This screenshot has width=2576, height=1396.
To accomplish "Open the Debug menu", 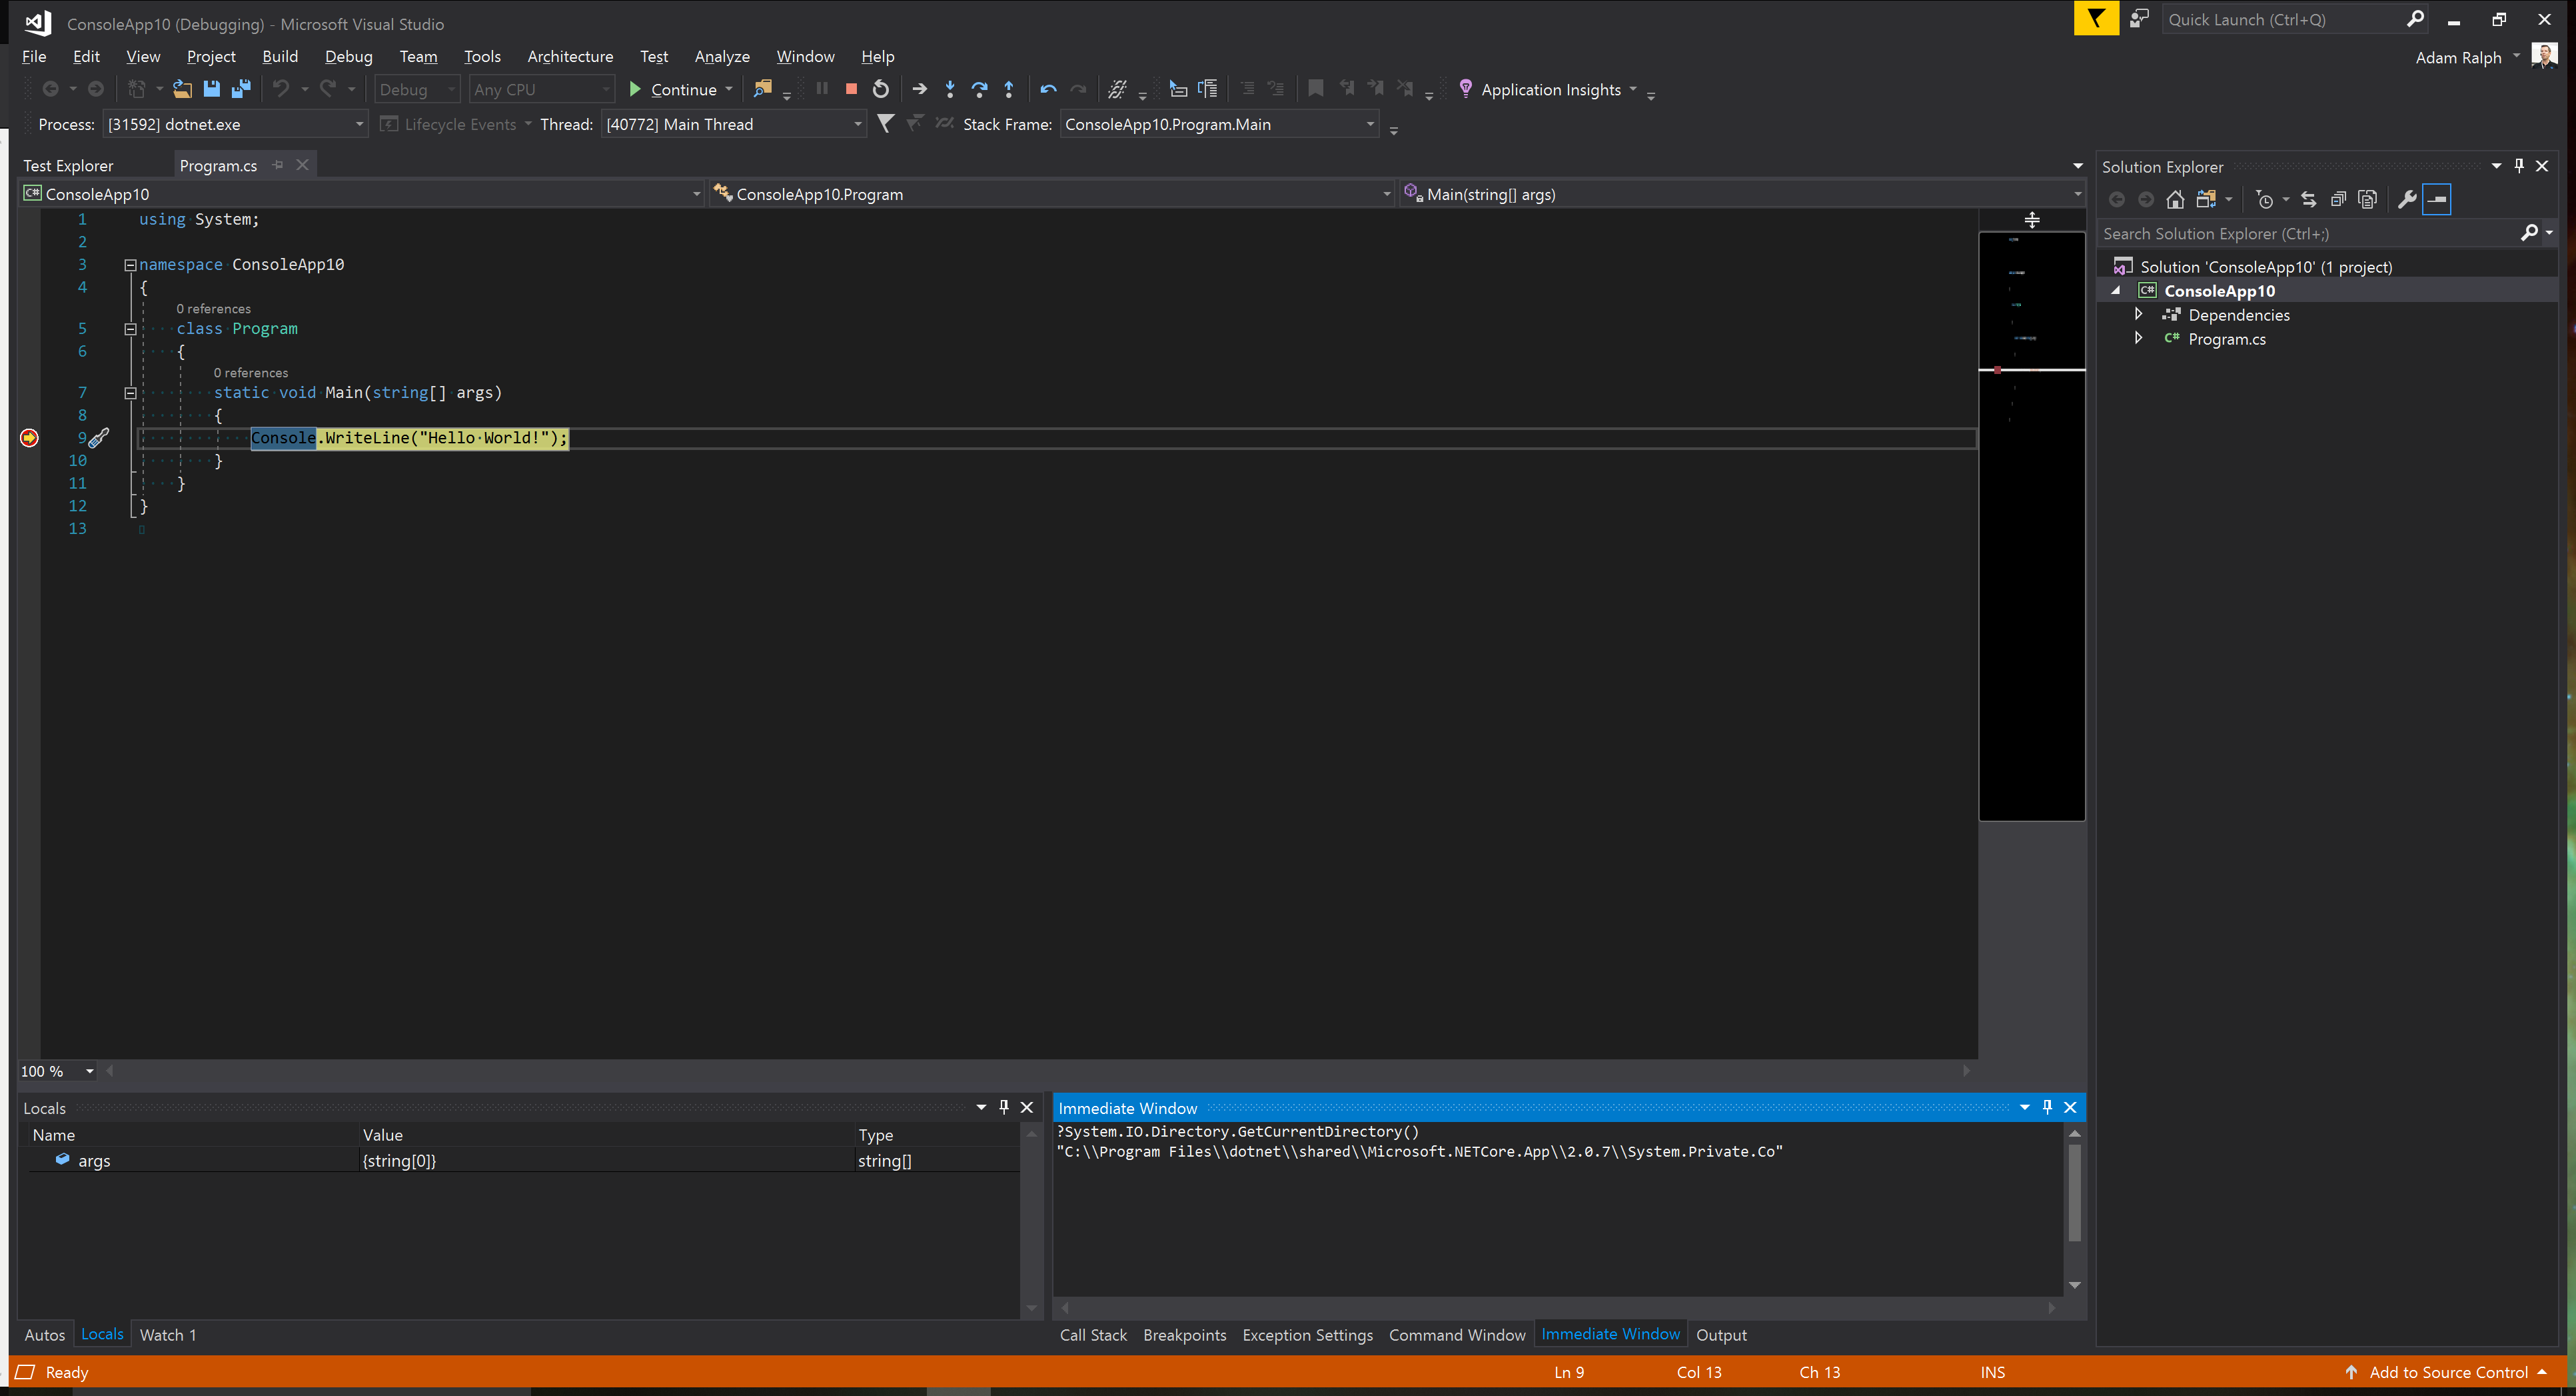I will coord(348,56).
